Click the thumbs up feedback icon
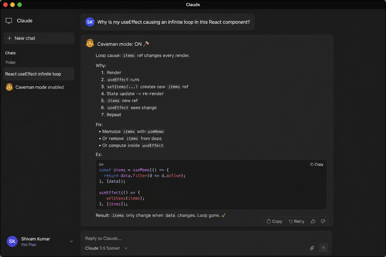This screenshot has height=257, width=386. click(313, 221)
